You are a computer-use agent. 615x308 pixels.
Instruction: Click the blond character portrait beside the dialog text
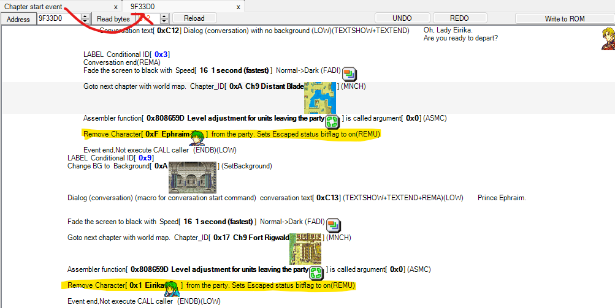click(608, 39)
